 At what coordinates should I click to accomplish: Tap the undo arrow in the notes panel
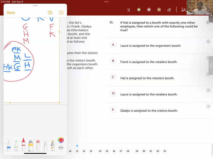point(50,13)
